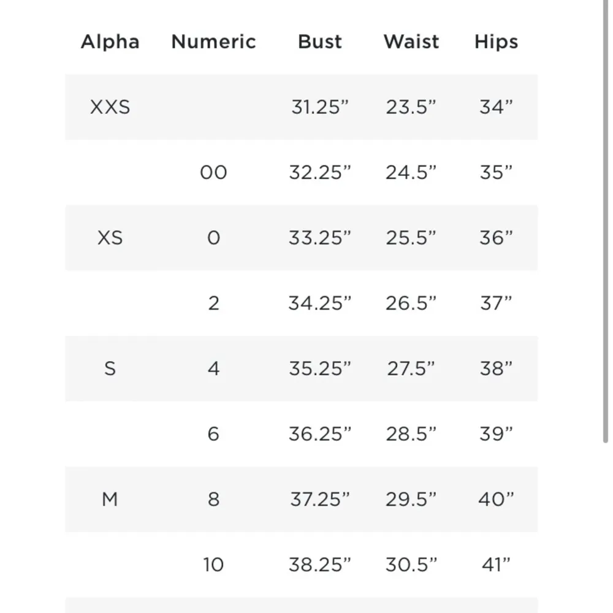Click the 41” hips value
Image resolution: width=613 pixels, height=613 pixels.
[496, 565]
